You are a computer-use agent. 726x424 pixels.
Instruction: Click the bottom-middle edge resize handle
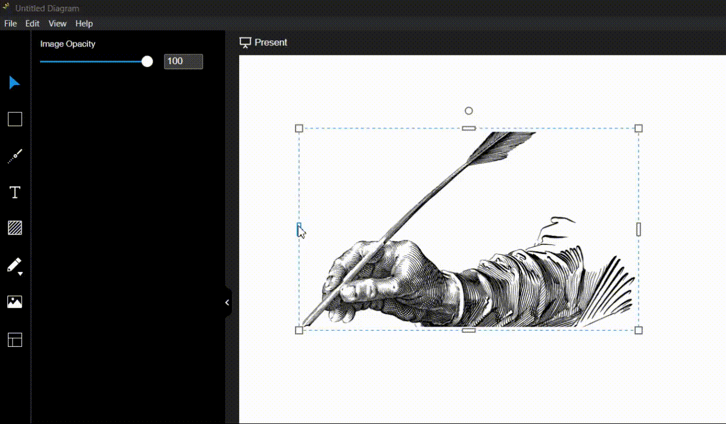pos(468,330)
